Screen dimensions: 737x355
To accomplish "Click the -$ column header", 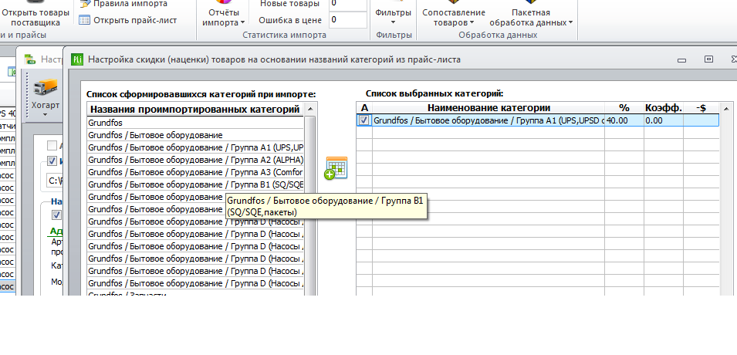I will click(701, 108).
